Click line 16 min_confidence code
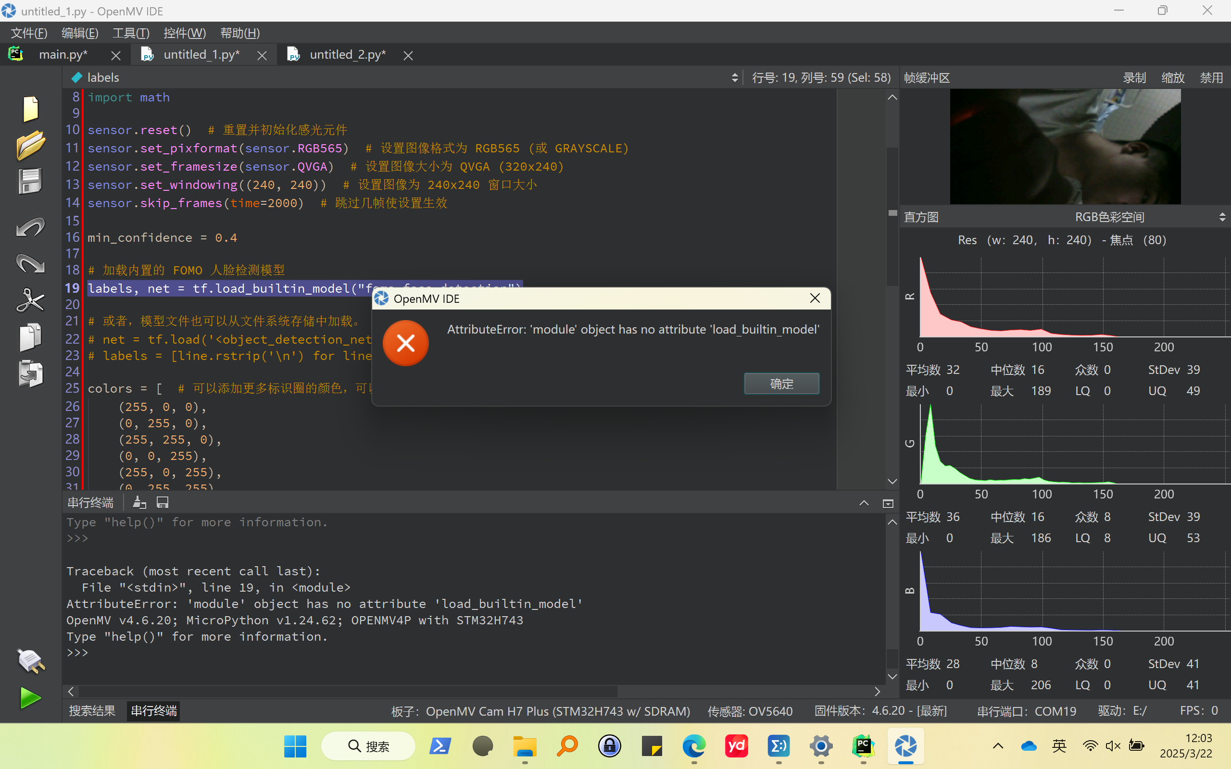Image resolution: width=1231 pixels, height=769 pixels. (x=162, y=237)
